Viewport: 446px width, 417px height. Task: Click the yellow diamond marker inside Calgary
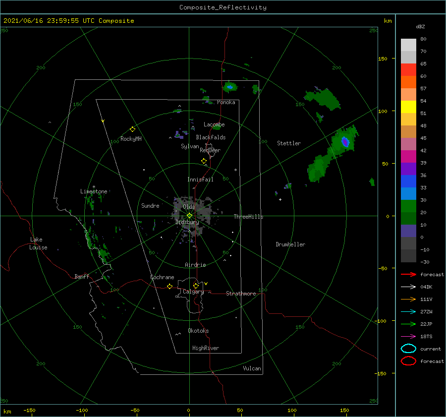tap(196, 286)
